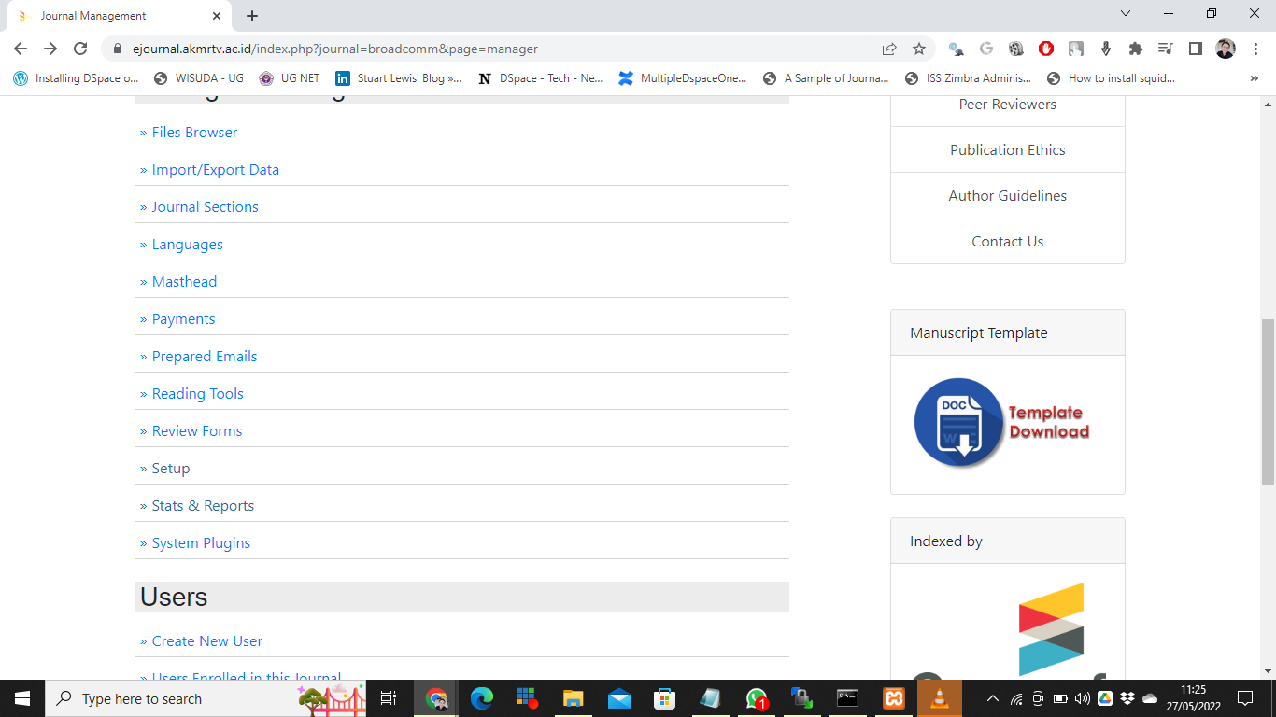Open the media controls icon in toolbar
This screenshot has width=1276, height=717.
click(1165, 49)
